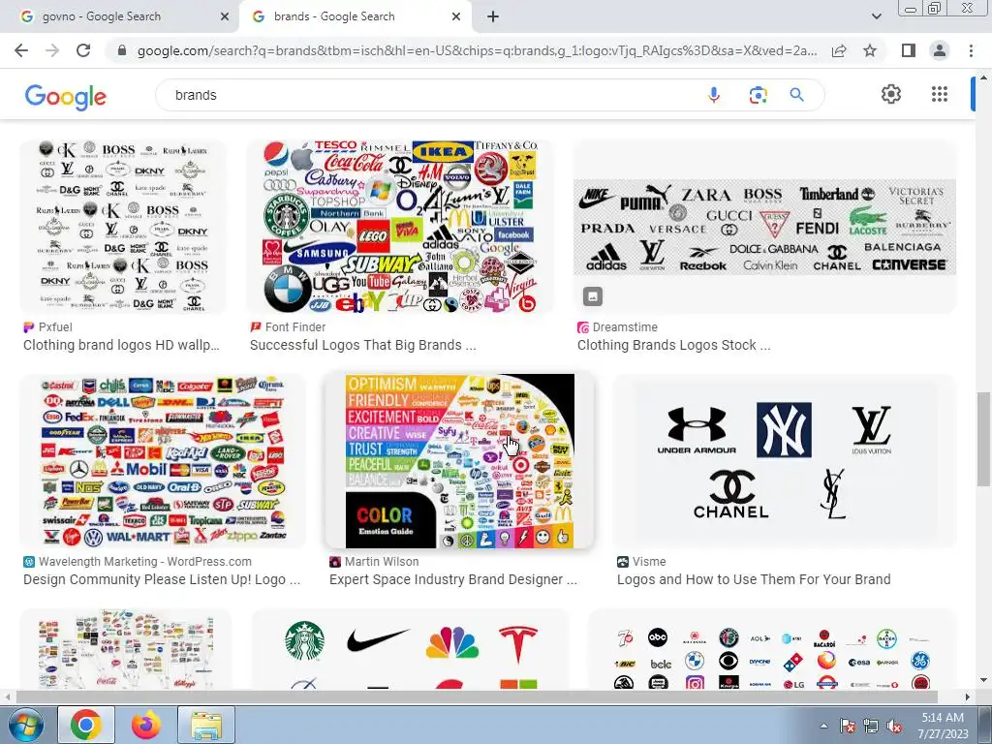Viewport: 992px width, 744px height.
Task: Open a new browser tab
Action: [x=493, y=16]
